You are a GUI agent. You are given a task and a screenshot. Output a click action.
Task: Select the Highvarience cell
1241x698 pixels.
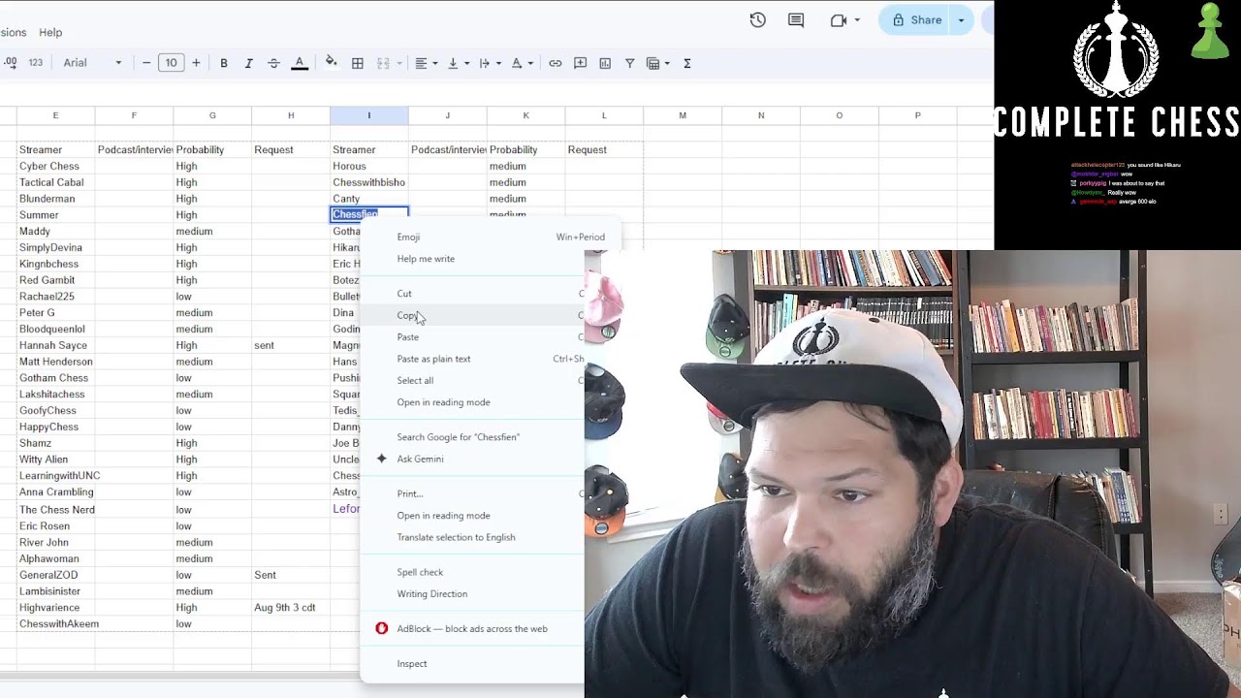click(55, 607)
